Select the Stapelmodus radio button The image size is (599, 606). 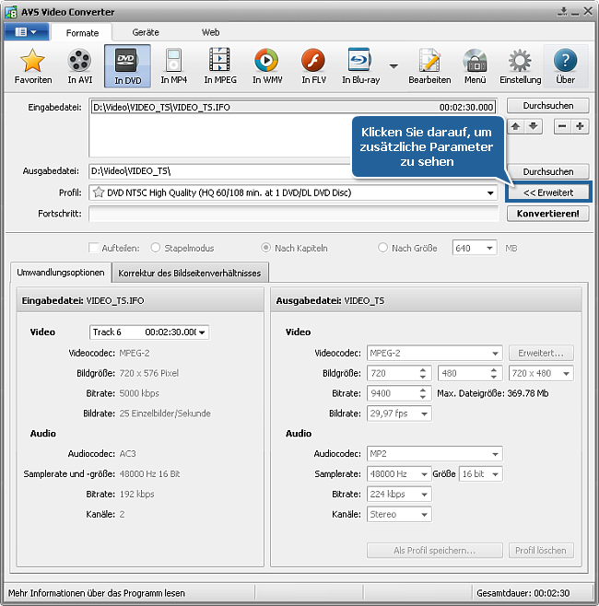tap(155, 248)
